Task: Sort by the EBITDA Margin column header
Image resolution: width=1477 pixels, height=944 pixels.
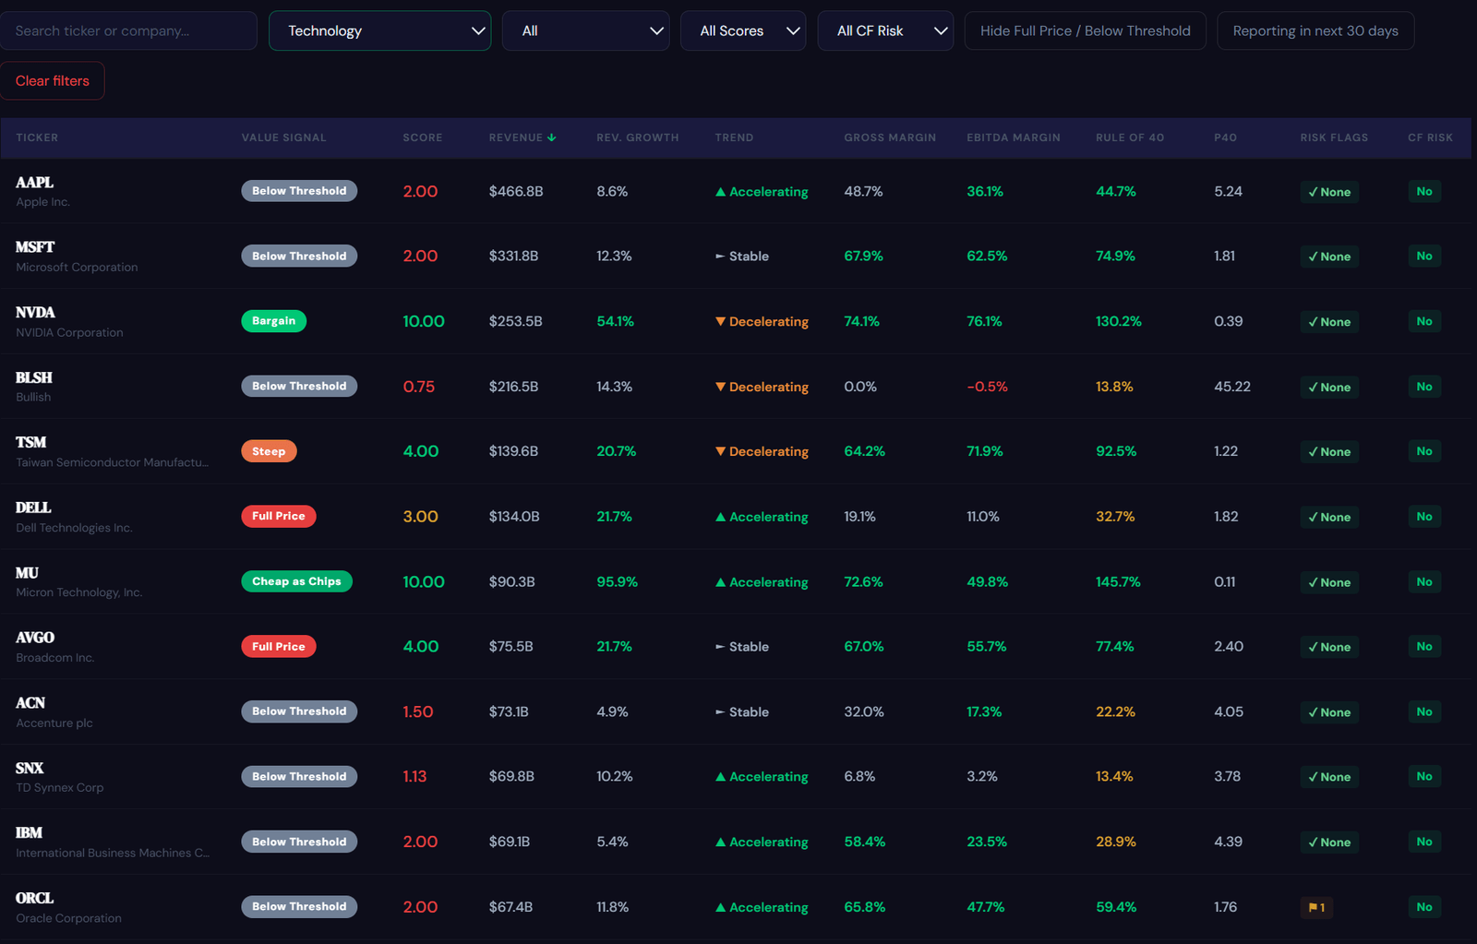Action: 1014,137
